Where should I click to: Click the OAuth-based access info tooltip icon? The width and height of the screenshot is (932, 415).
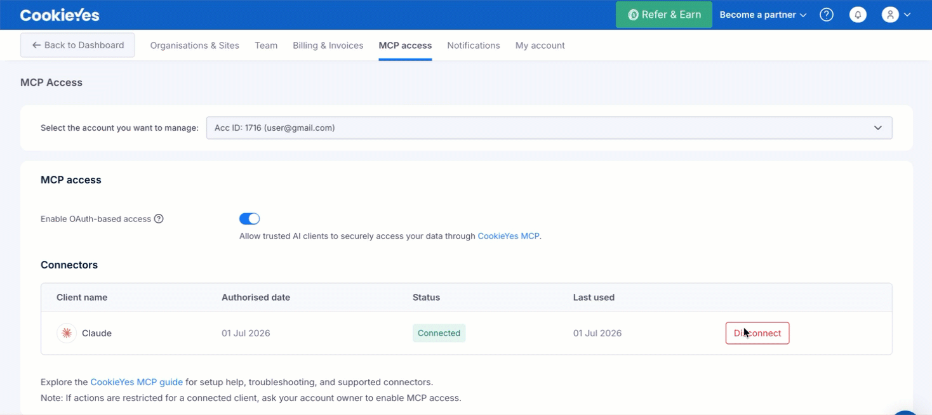click(159, 219)
